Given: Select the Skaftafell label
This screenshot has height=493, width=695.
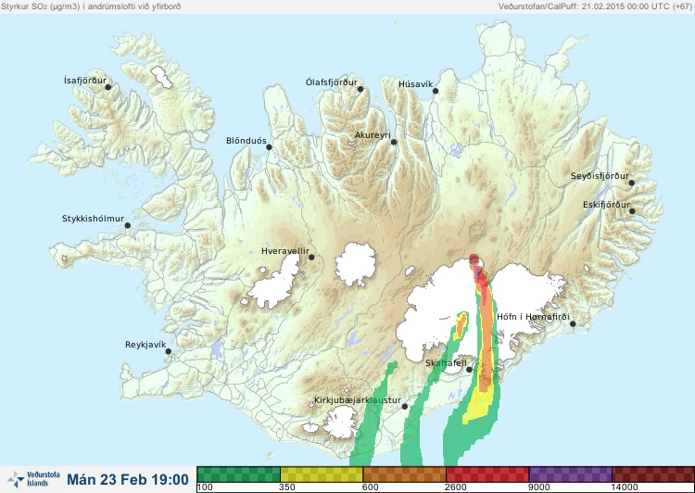Looking at the screenshot, I should [446, 363].
